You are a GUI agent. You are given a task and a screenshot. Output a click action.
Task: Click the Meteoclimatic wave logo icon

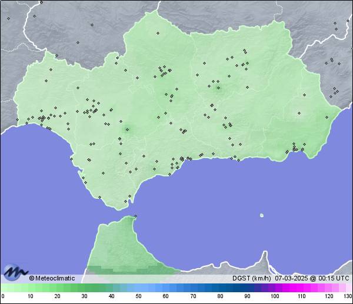click(x=15, y=272)
